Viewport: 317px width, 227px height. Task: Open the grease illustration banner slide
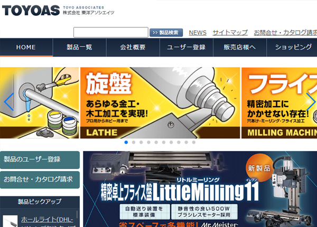click(x=39, y=103)
